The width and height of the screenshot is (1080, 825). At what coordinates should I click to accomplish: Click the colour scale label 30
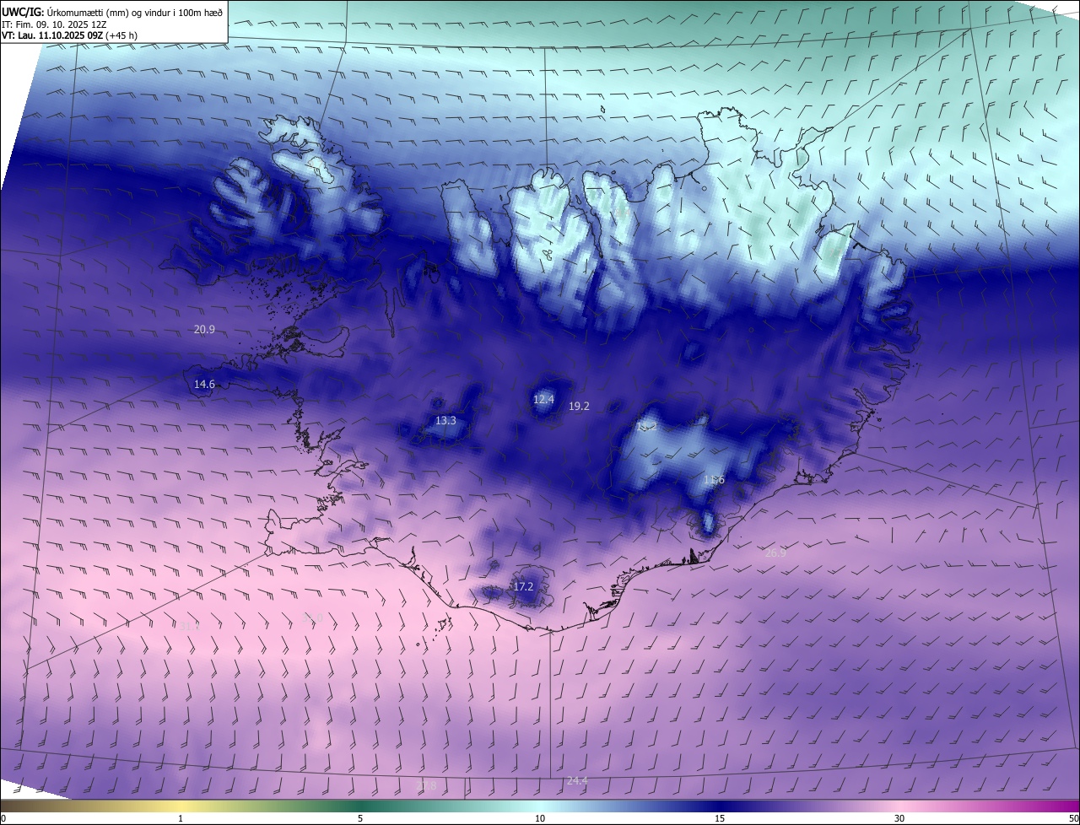tap(899, 819)
